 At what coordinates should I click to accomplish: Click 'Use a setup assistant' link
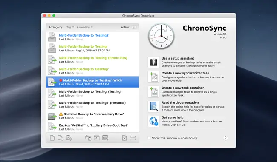pos(178,58)
